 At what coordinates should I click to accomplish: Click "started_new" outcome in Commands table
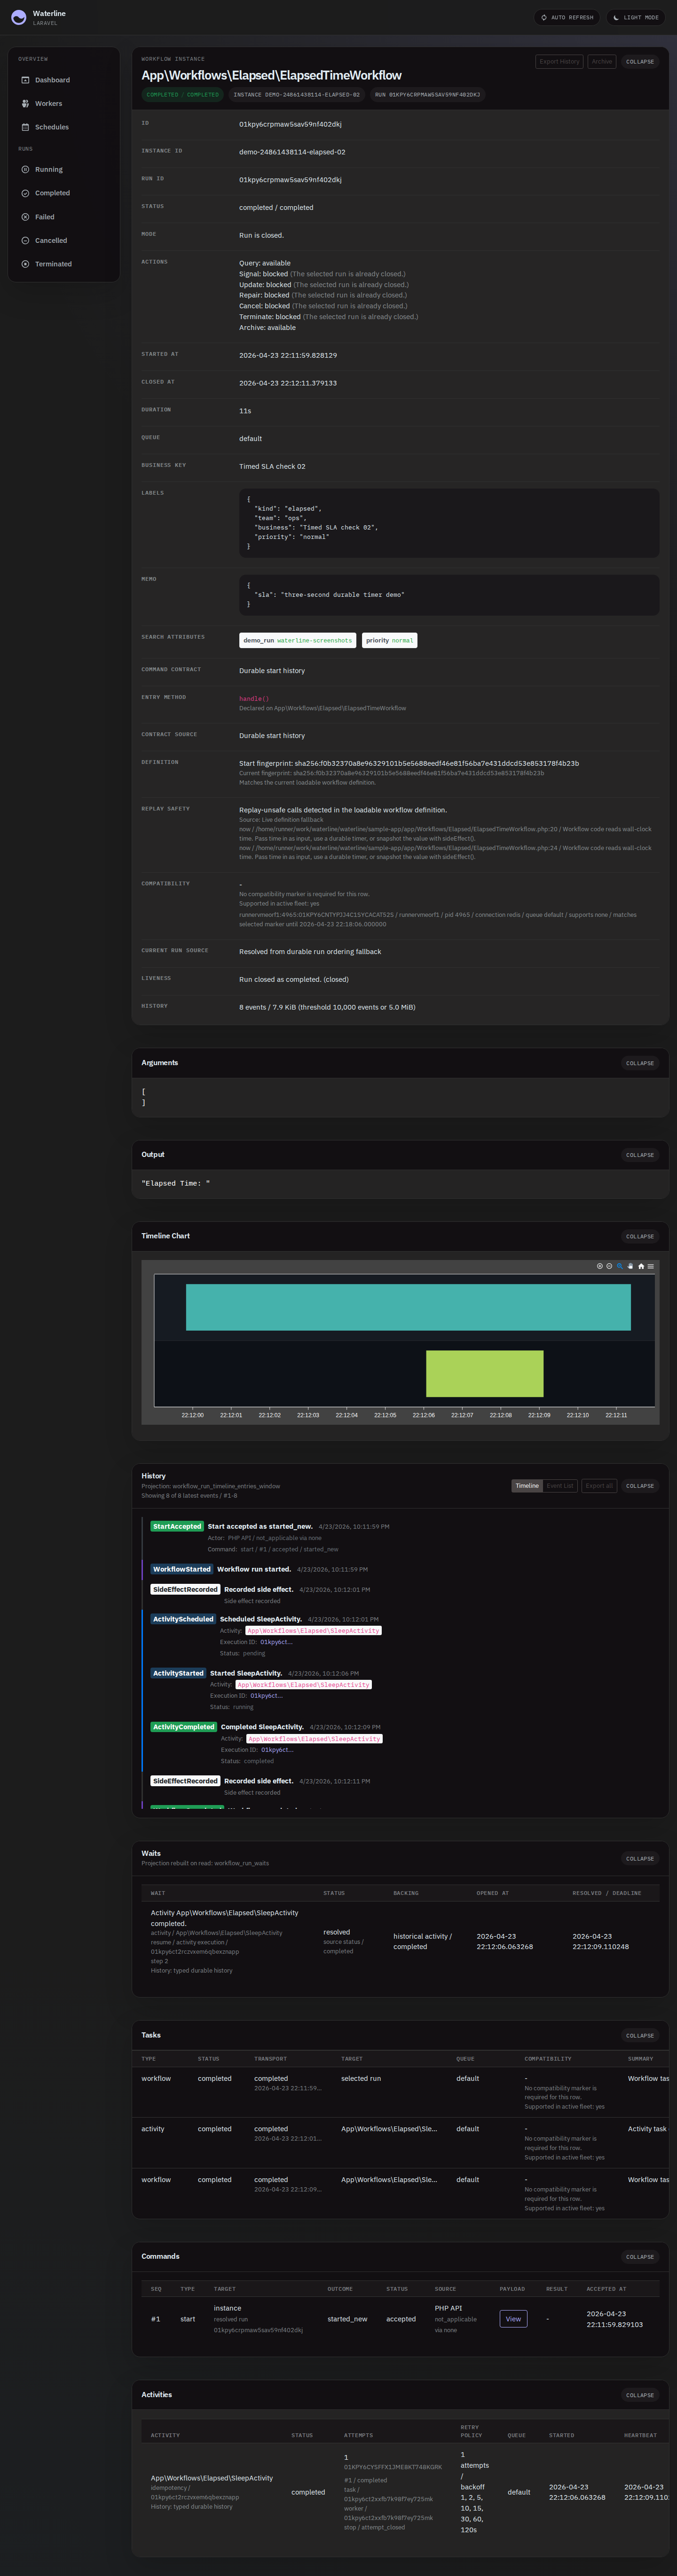(347, 2319)
